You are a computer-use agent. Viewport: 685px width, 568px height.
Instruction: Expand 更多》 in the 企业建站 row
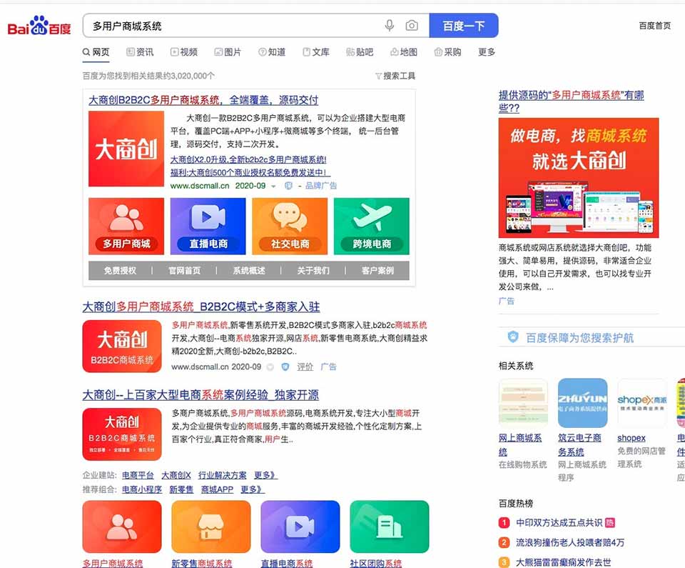265,475
